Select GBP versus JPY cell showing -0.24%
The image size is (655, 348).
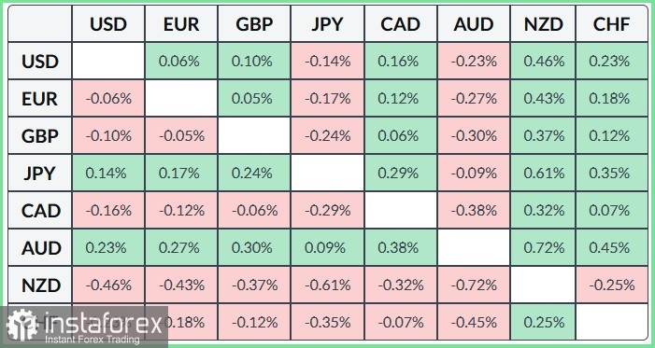(327, 136)
